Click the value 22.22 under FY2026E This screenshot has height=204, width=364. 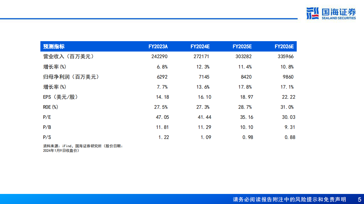(x=289, y=97)
